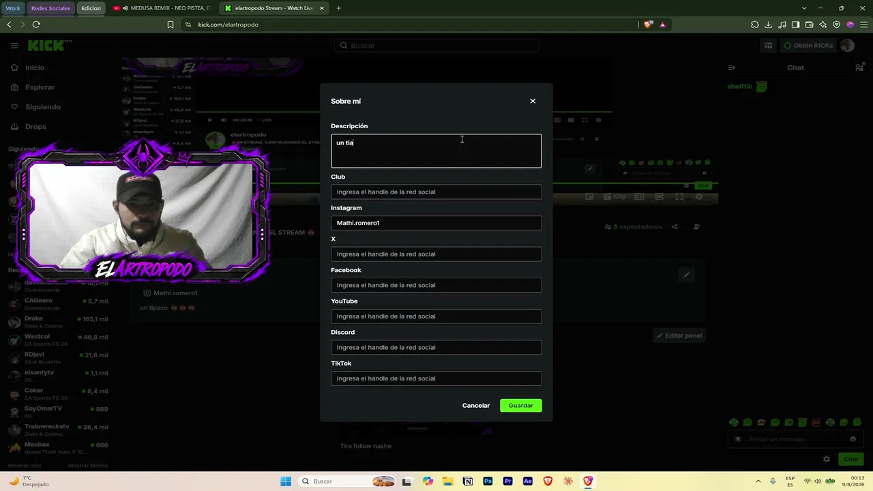Focus the Club handle field

[x=436, y=192]
